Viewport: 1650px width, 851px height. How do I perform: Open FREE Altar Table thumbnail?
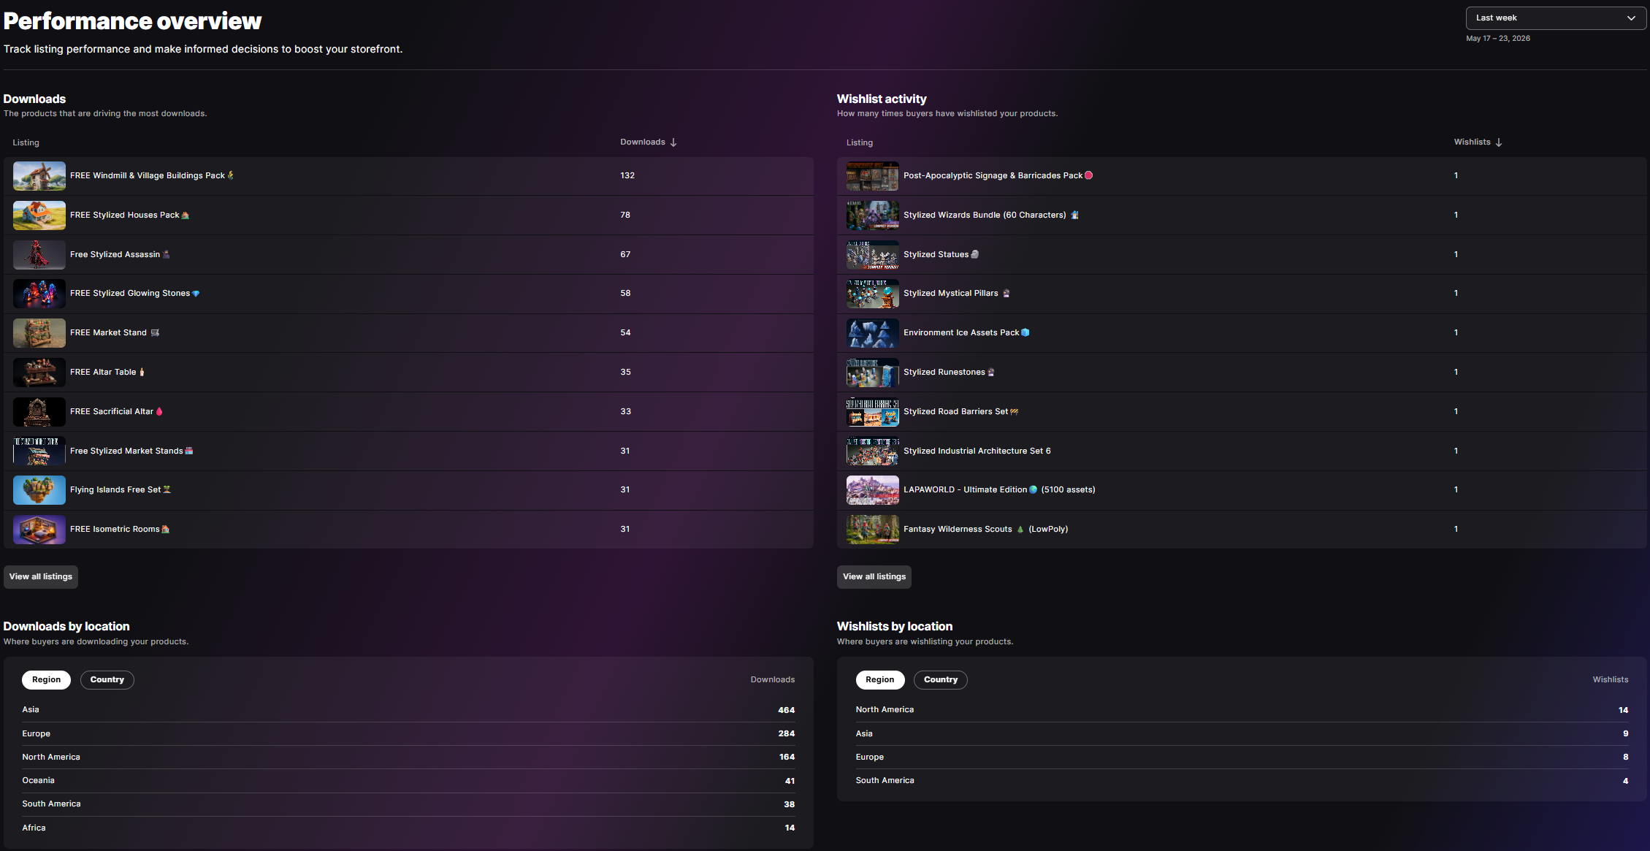39,373
